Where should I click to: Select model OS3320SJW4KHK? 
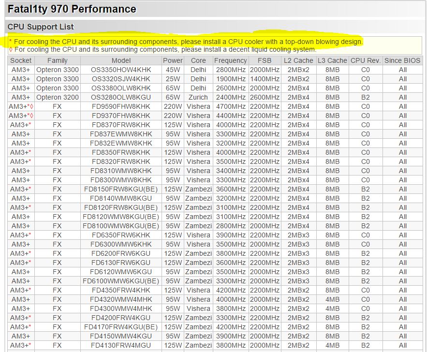point(121,79)
